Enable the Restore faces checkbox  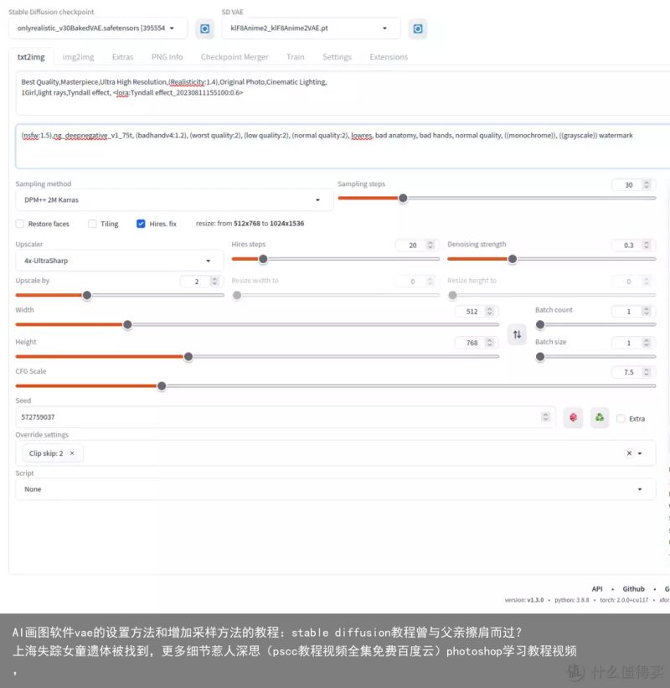20,224
